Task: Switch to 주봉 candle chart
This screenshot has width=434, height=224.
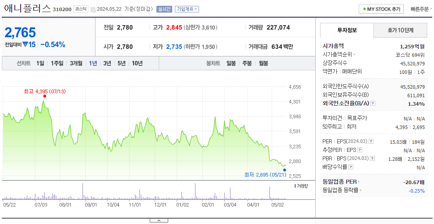Action: click(247, 63)
